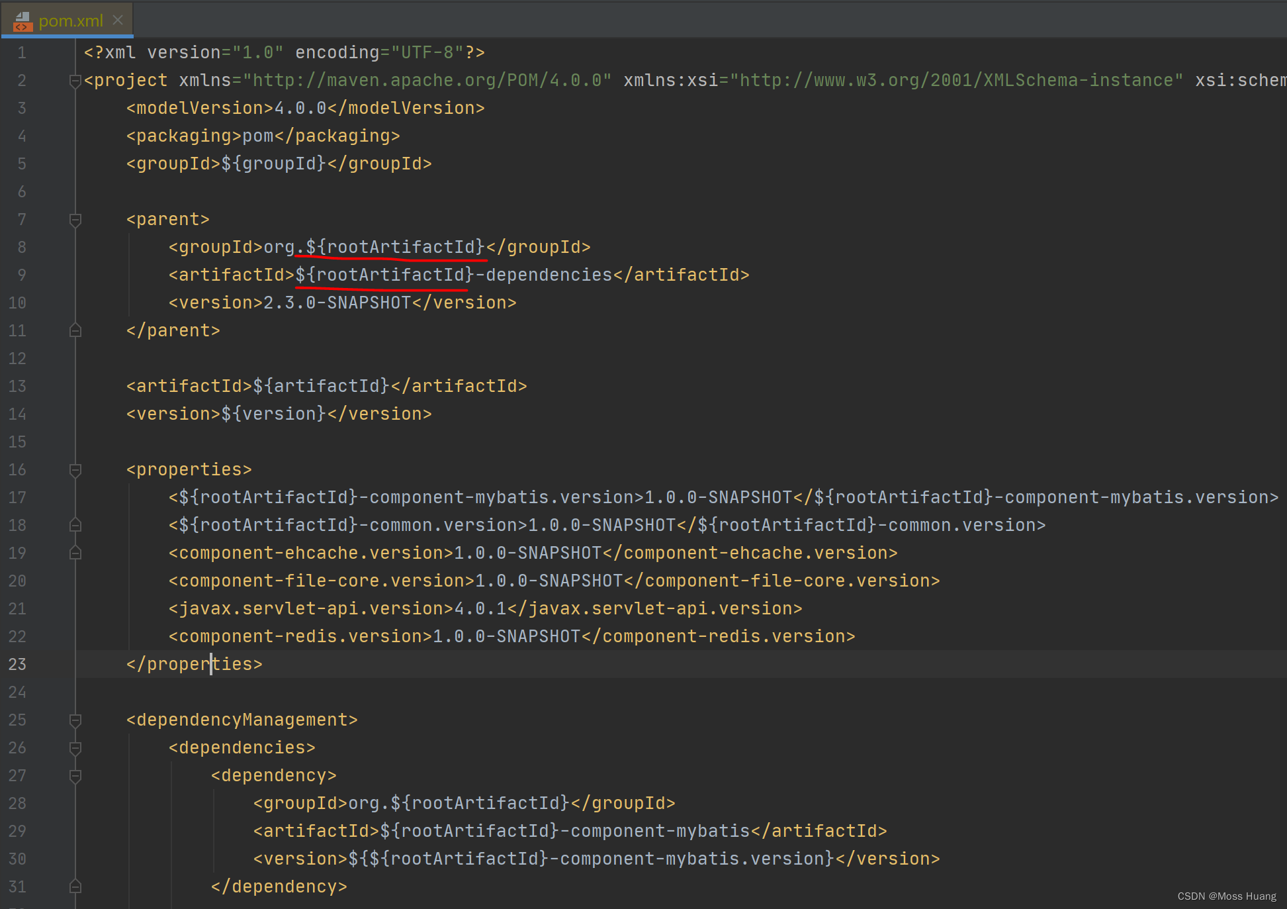Click the dependency opening tag on line 27

(274, 776)
